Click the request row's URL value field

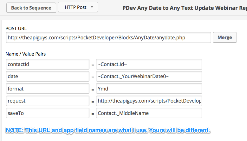(149, 101)
